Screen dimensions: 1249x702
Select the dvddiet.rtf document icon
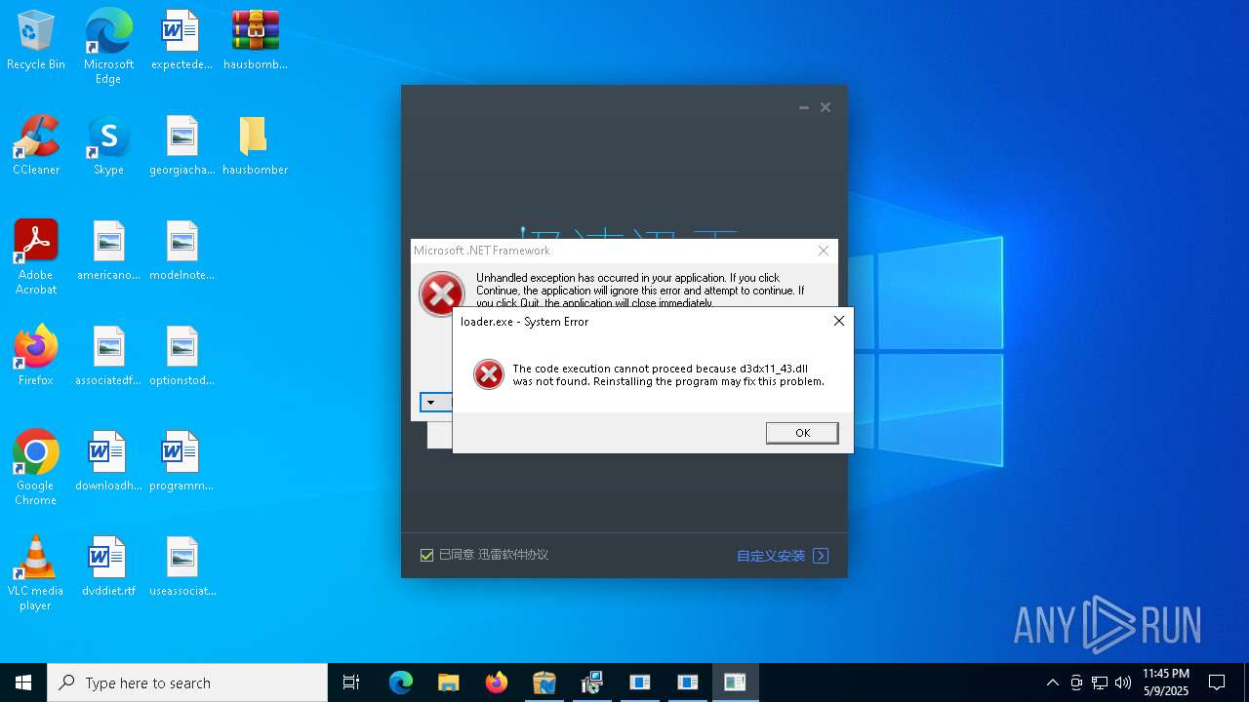coord(108,567)
